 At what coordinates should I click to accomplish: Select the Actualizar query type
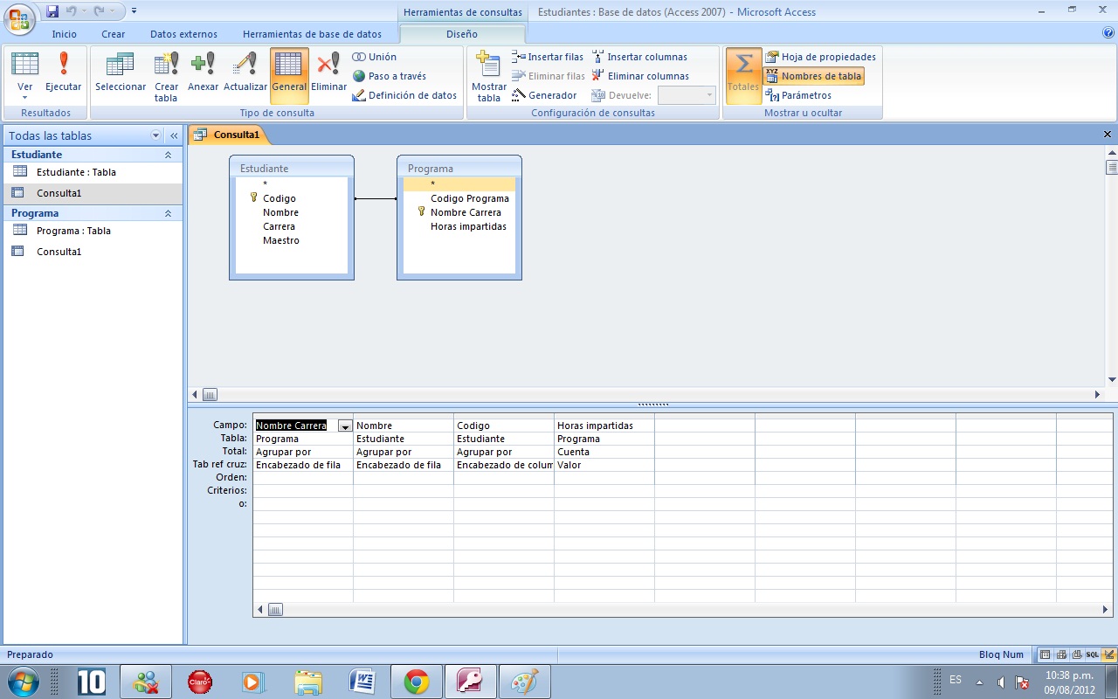(x=245, y=73)
